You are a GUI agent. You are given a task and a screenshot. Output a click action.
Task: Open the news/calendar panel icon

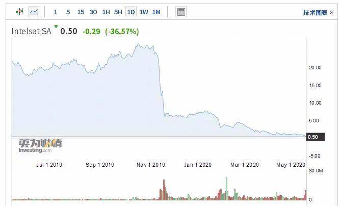tap(181, 12)
